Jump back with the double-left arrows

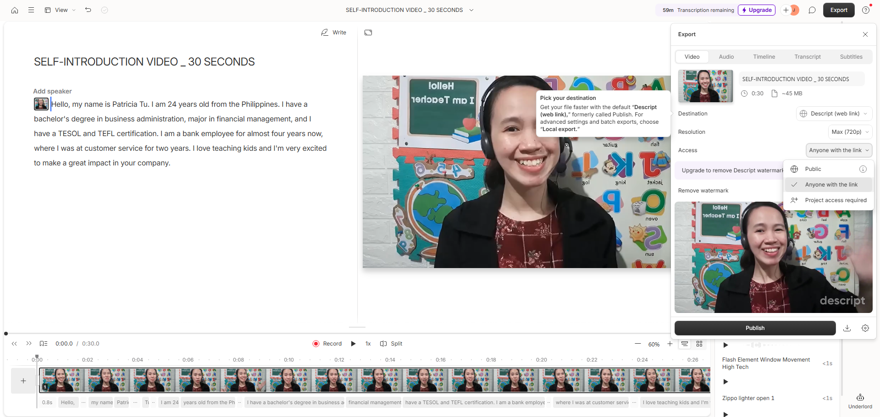pos(14,344)
